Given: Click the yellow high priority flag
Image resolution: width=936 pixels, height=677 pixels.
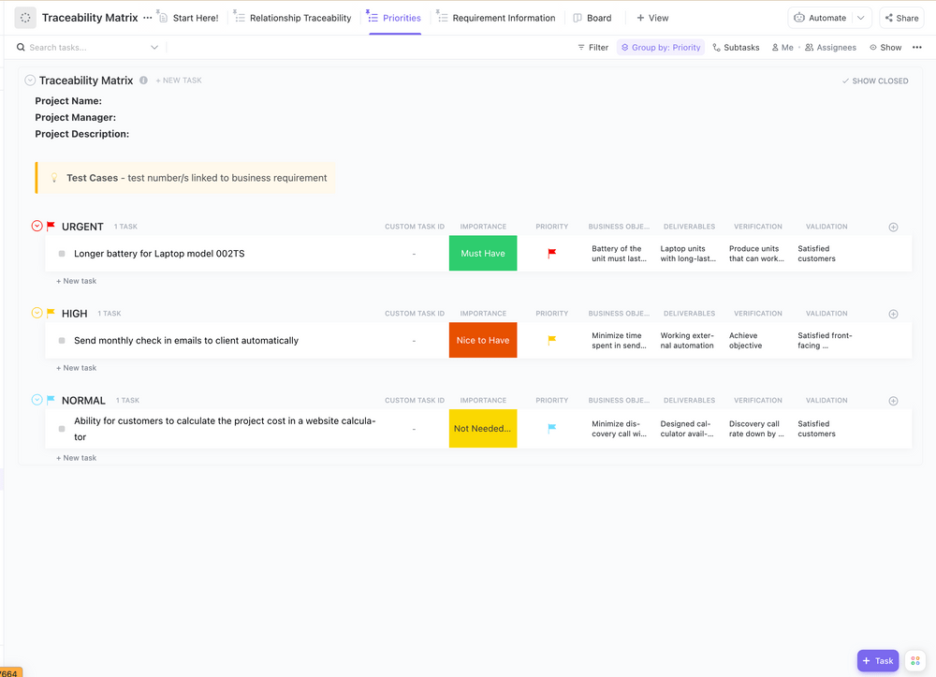Looking at the screenshot, I should (x=551, y=341).
